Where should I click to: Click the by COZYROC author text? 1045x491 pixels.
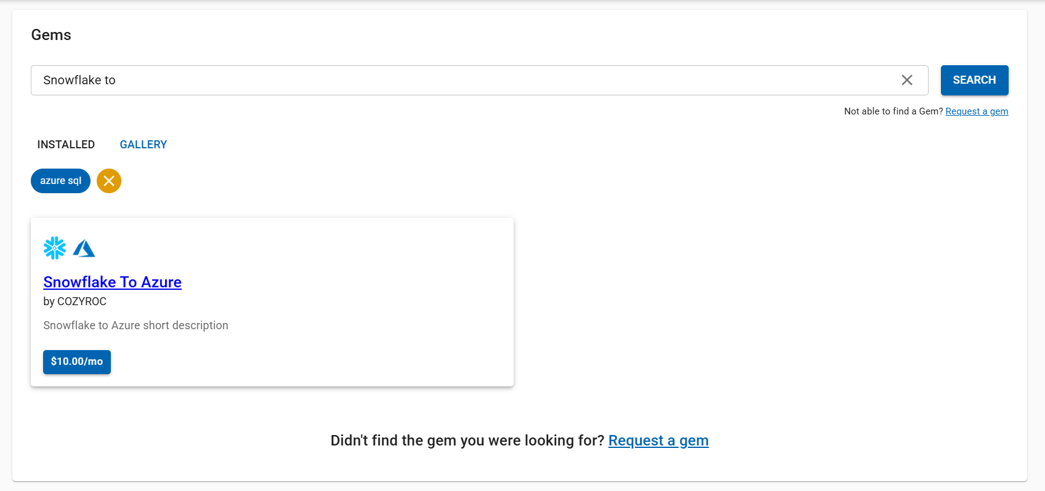(75, 301)
